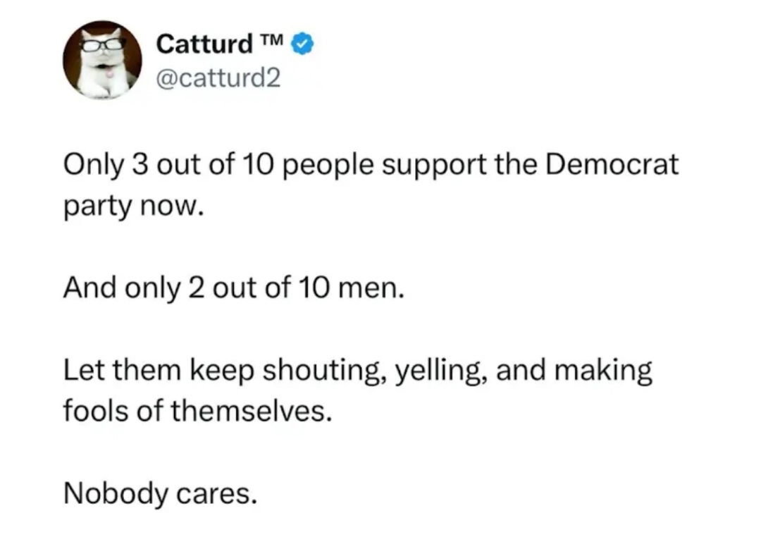Click the Catturd display name

pos(204,44)
